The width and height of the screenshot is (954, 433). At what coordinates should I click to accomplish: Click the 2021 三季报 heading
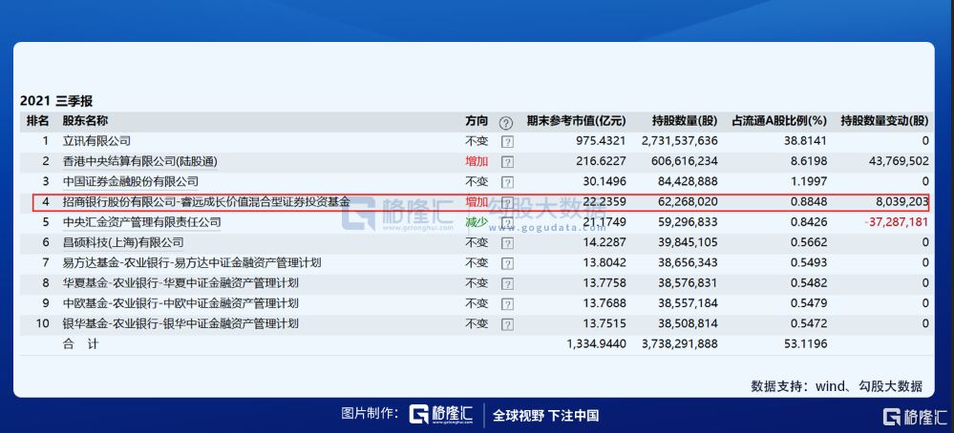(56, 101)
